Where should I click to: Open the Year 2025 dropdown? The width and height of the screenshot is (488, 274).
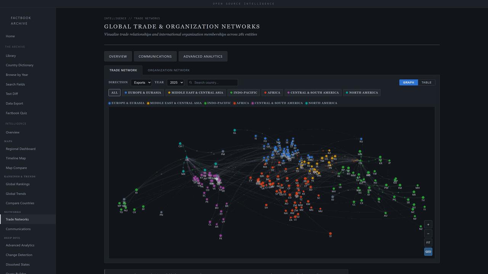coord(175,83)
